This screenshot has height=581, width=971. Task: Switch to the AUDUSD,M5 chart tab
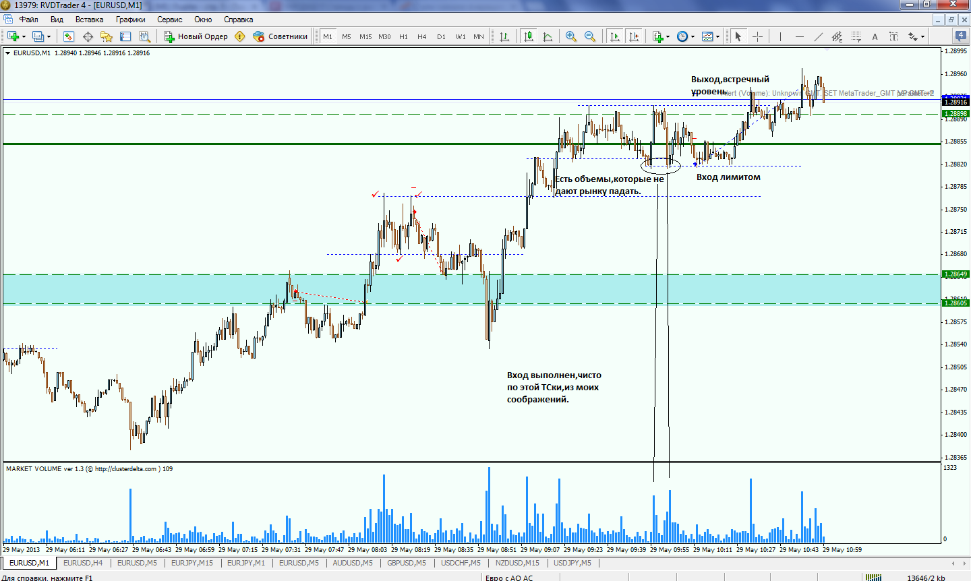click(x=353, y=563)
